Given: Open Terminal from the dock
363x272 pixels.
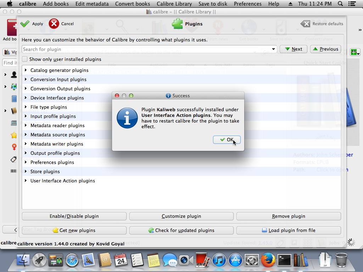Looking at the screenshot, I should 285,260.
